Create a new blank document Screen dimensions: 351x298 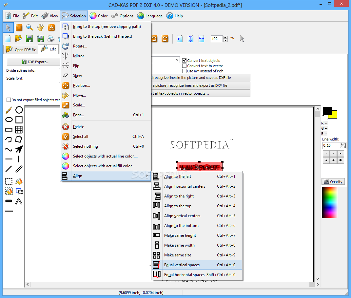coord(8,39)
